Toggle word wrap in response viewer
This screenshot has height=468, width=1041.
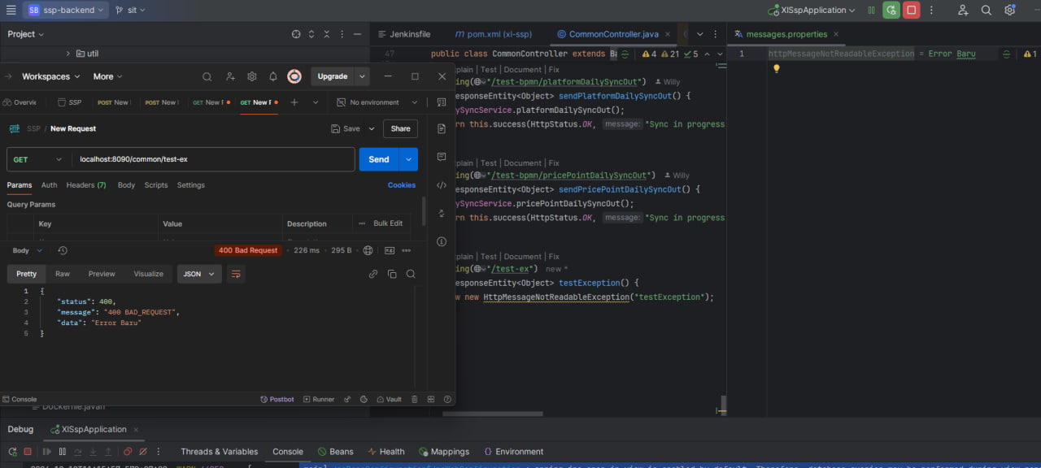[x=236, y=274]
